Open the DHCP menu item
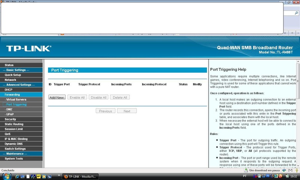The image size is (300, 180). (21, 90)
